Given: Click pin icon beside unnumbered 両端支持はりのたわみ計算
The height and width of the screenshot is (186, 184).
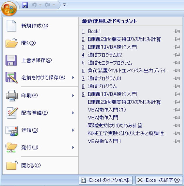Looking at the screenshot, I should 176,125.
